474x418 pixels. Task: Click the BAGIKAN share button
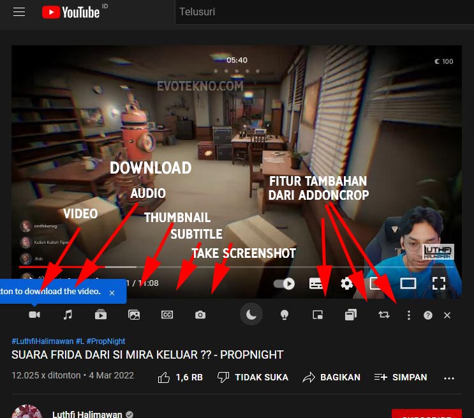point(332,377)
